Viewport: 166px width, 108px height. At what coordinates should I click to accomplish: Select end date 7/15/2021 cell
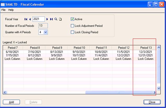12,55
